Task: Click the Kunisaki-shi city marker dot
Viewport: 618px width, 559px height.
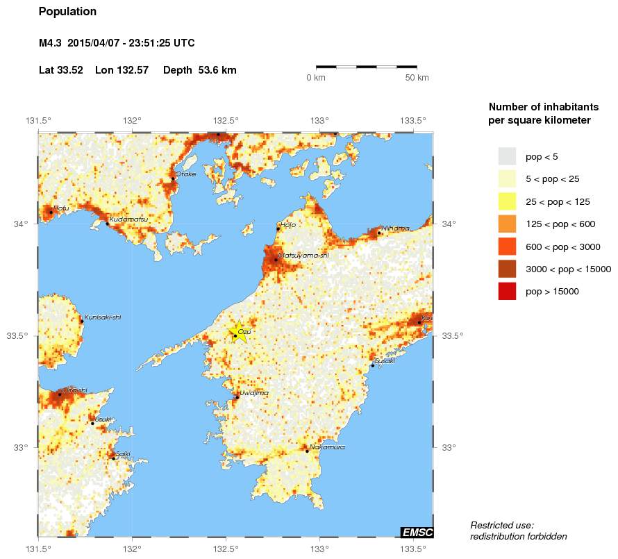Action: (82, 321)
